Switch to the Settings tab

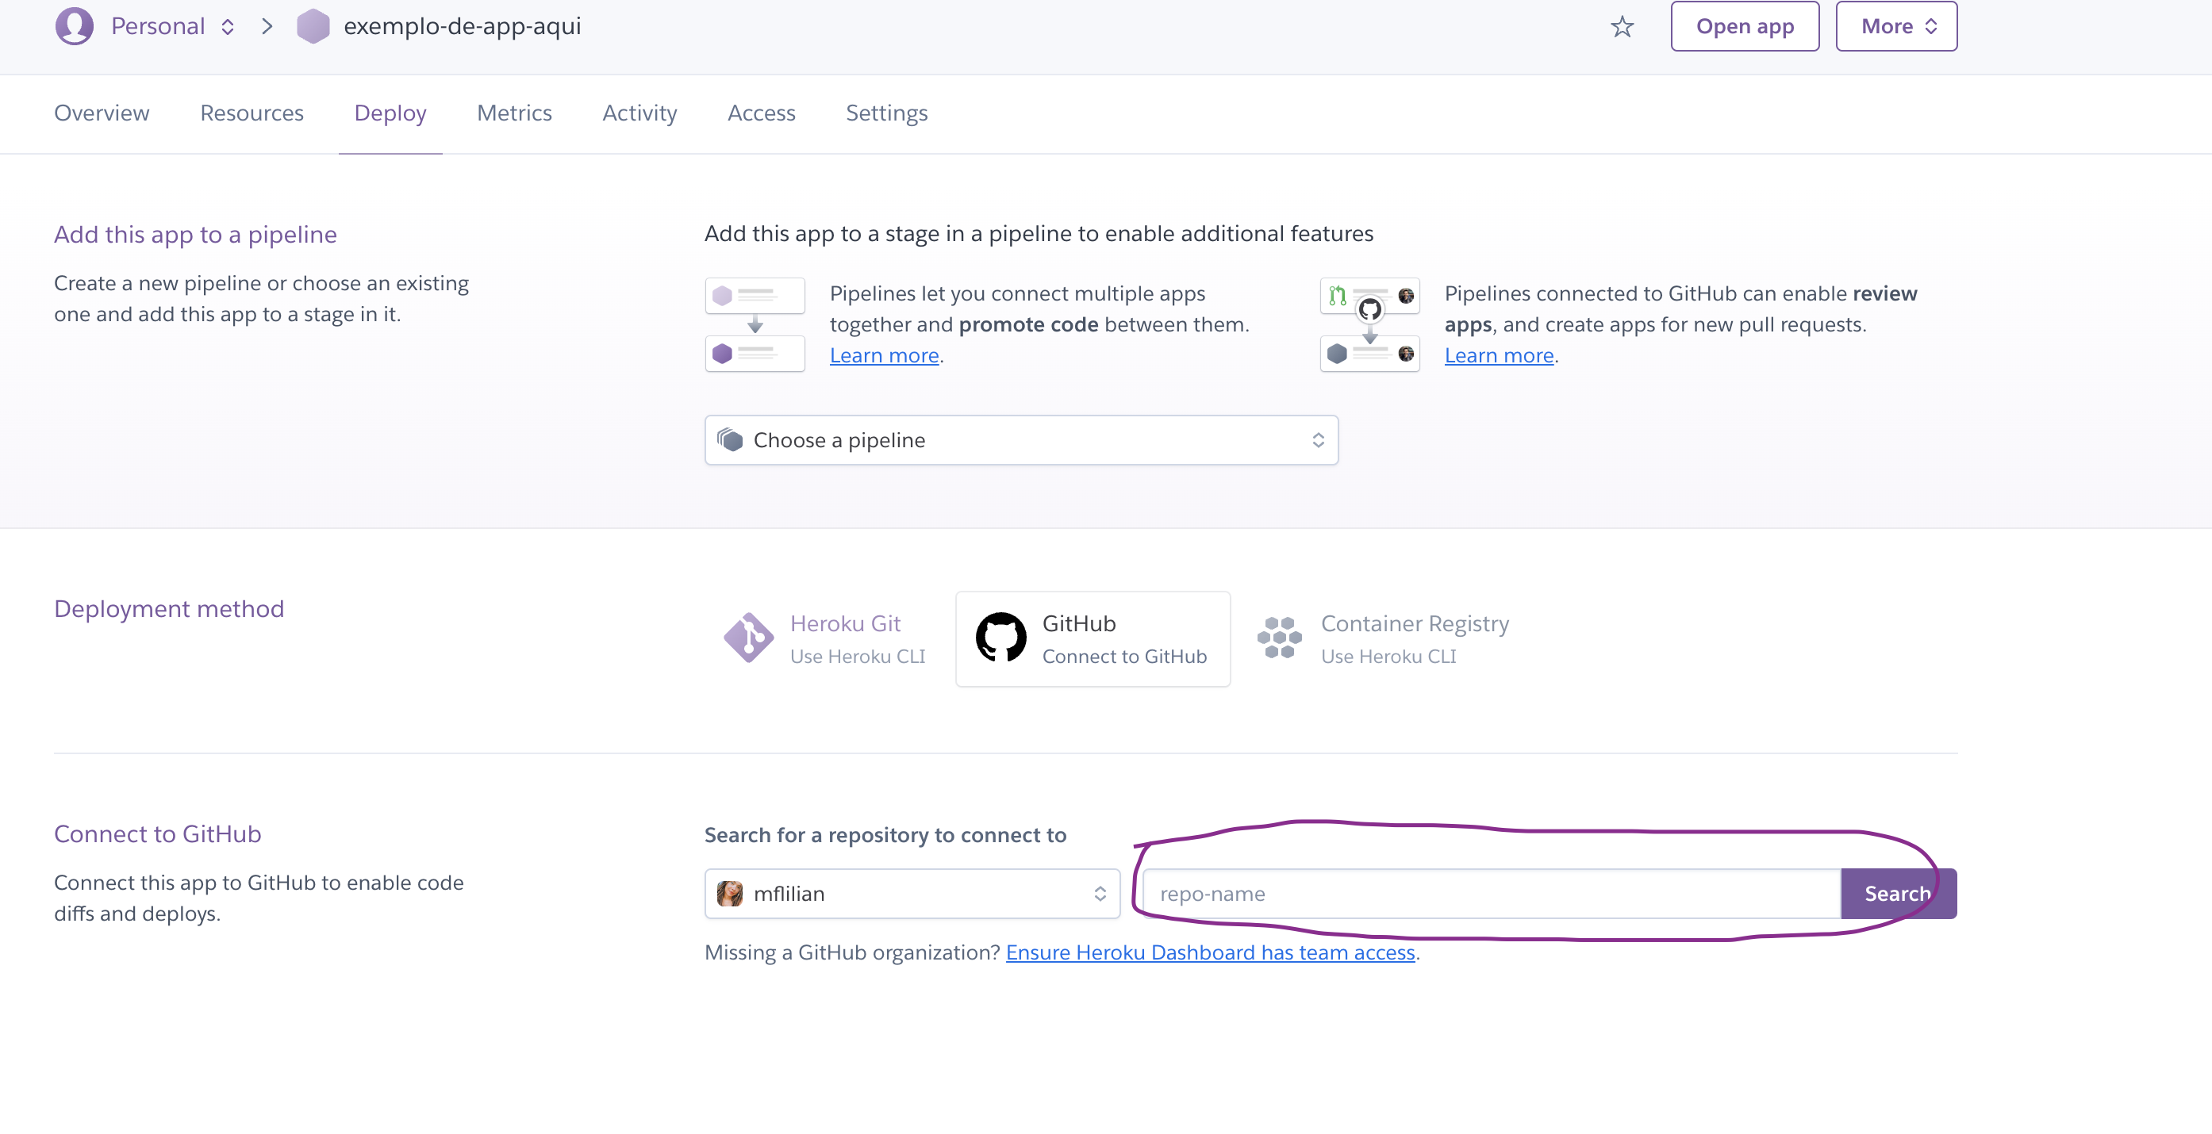tap(886, 113)
